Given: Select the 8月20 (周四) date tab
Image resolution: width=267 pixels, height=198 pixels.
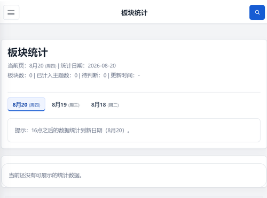Looking at the screenshot, I should [x=26, y=104].
